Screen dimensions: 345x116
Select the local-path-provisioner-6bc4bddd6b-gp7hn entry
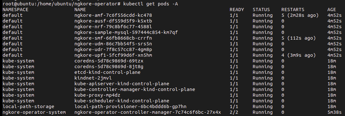(x=130, y=106)
